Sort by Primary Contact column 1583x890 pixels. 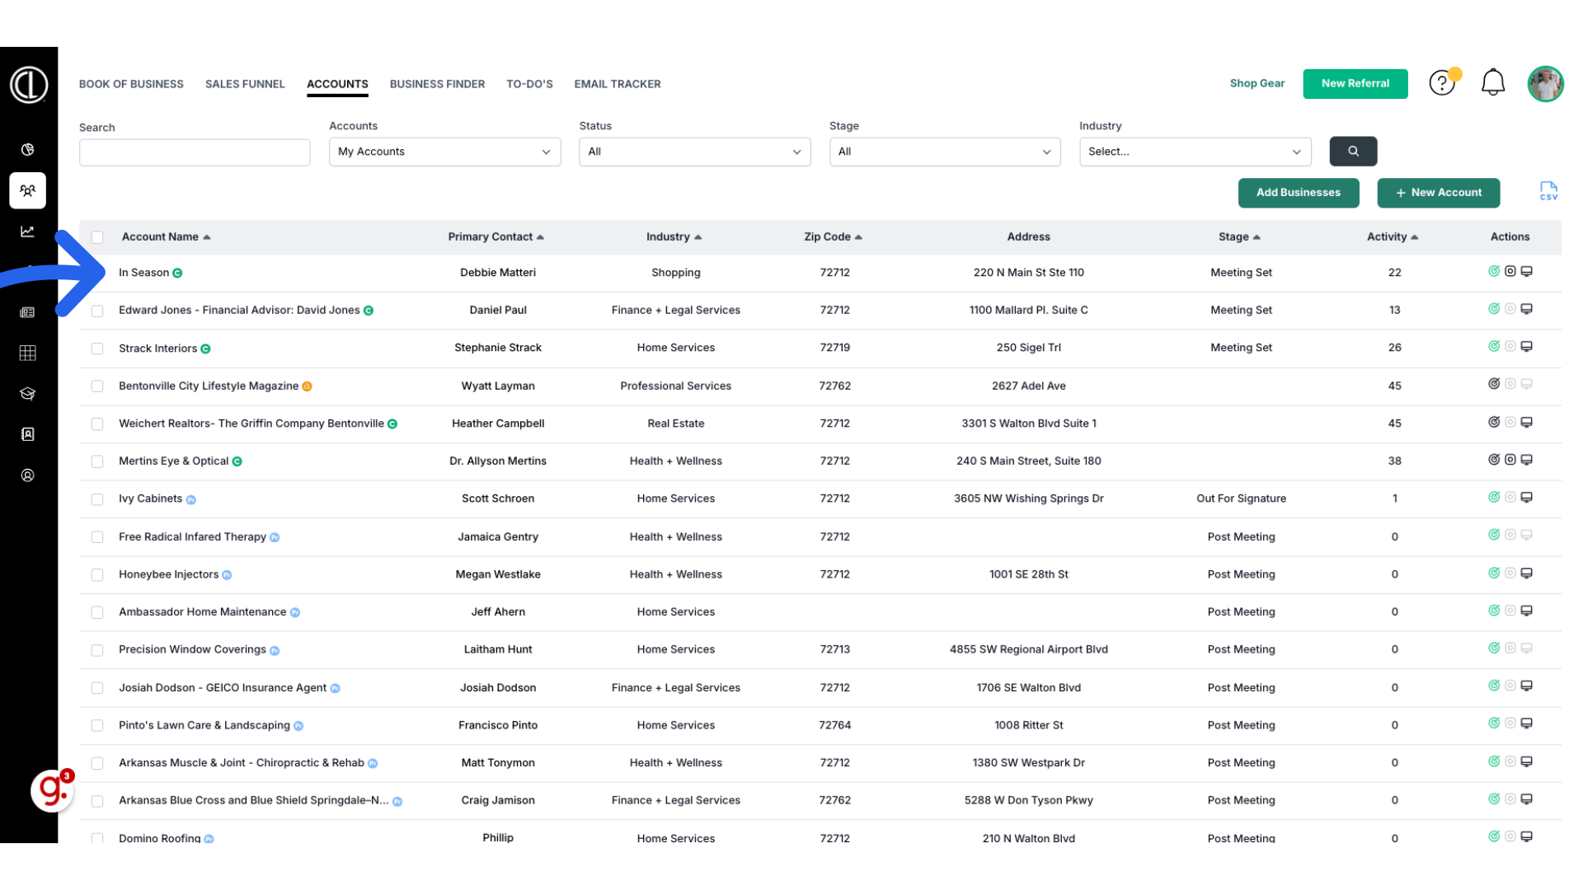496,237
